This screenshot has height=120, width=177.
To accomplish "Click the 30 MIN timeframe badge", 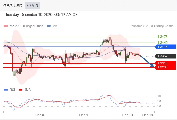I will coord(32,6).
